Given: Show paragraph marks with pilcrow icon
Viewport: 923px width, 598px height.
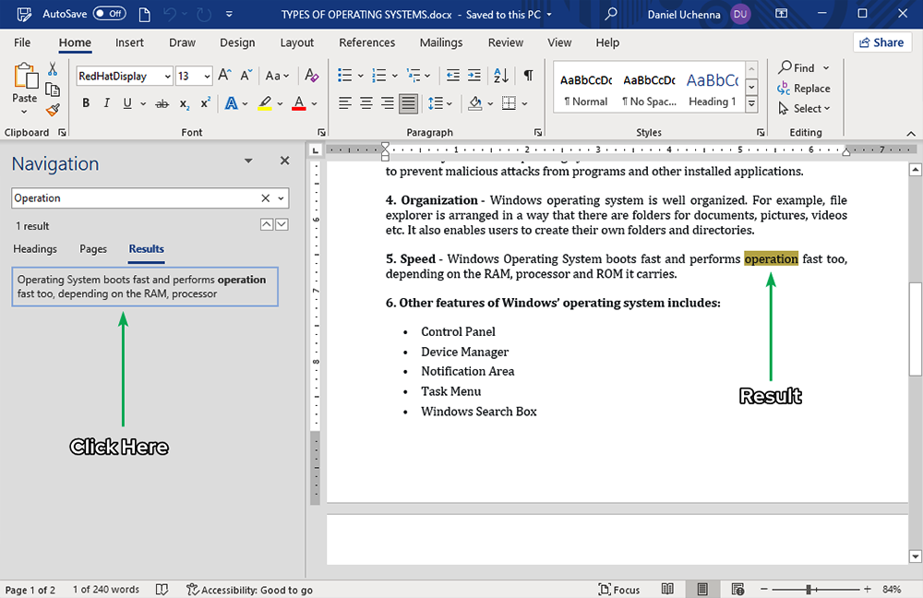Looking at the screenshot, I should click(528, 76).
